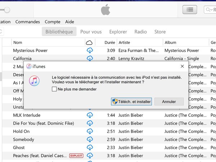Open the media type selector arrows
This screenshot has width=216, height=162.
(1, 32)
